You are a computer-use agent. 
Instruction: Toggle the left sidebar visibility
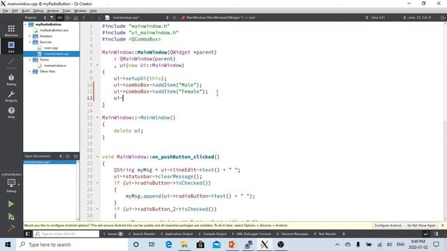tap(28, 234)
